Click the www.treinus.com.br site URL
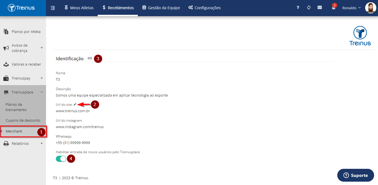 [x=73, y=111]
